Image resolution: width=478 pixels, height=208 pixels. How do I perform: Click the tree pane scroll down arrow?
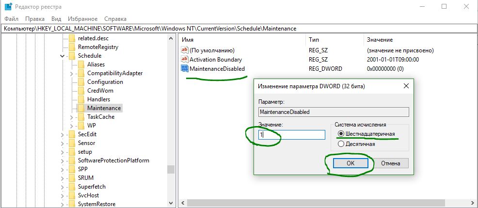(x=171, y=203)
